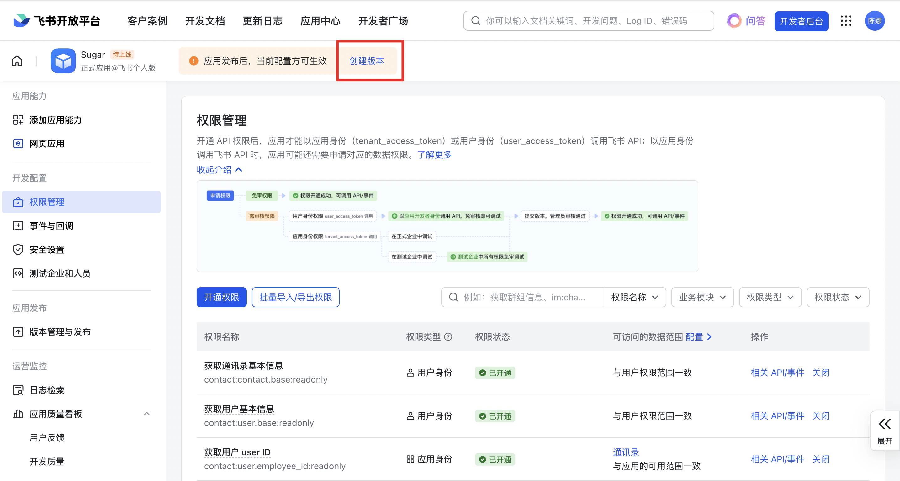Click the 事件与回调 sidebar icon
The image size is (900, 481).
click(x=18, y=226)
